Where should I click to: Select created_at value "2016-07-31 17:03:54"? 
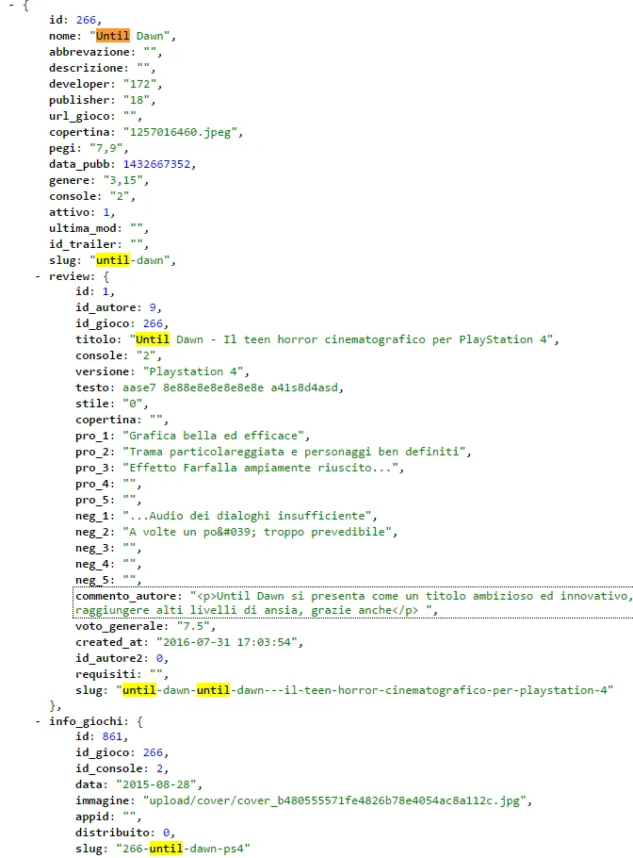pos(227,642)
